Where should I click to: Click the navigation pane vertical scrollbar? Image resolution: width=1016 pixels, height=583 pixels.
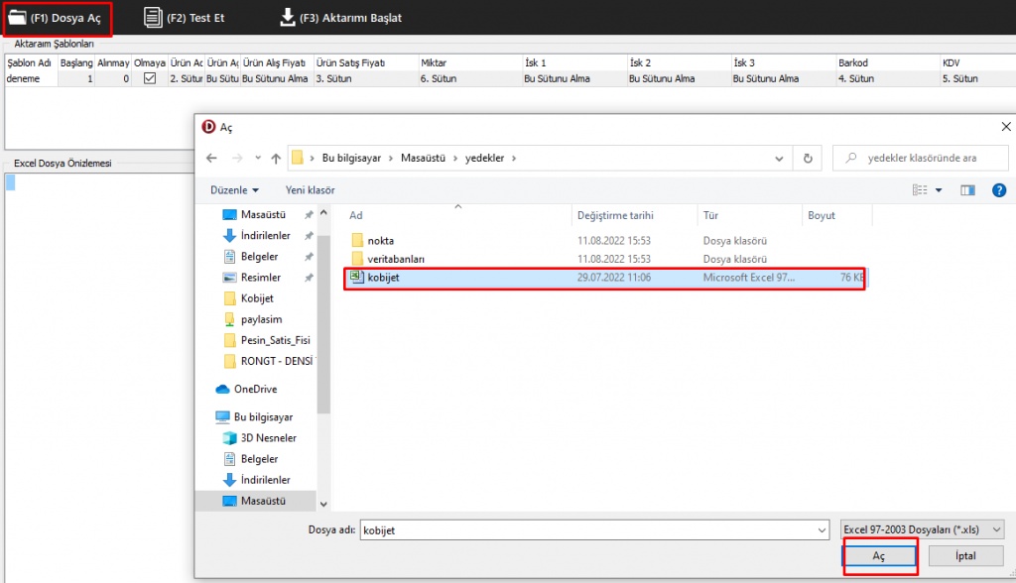pyautogui.click(x=323, y=324)
